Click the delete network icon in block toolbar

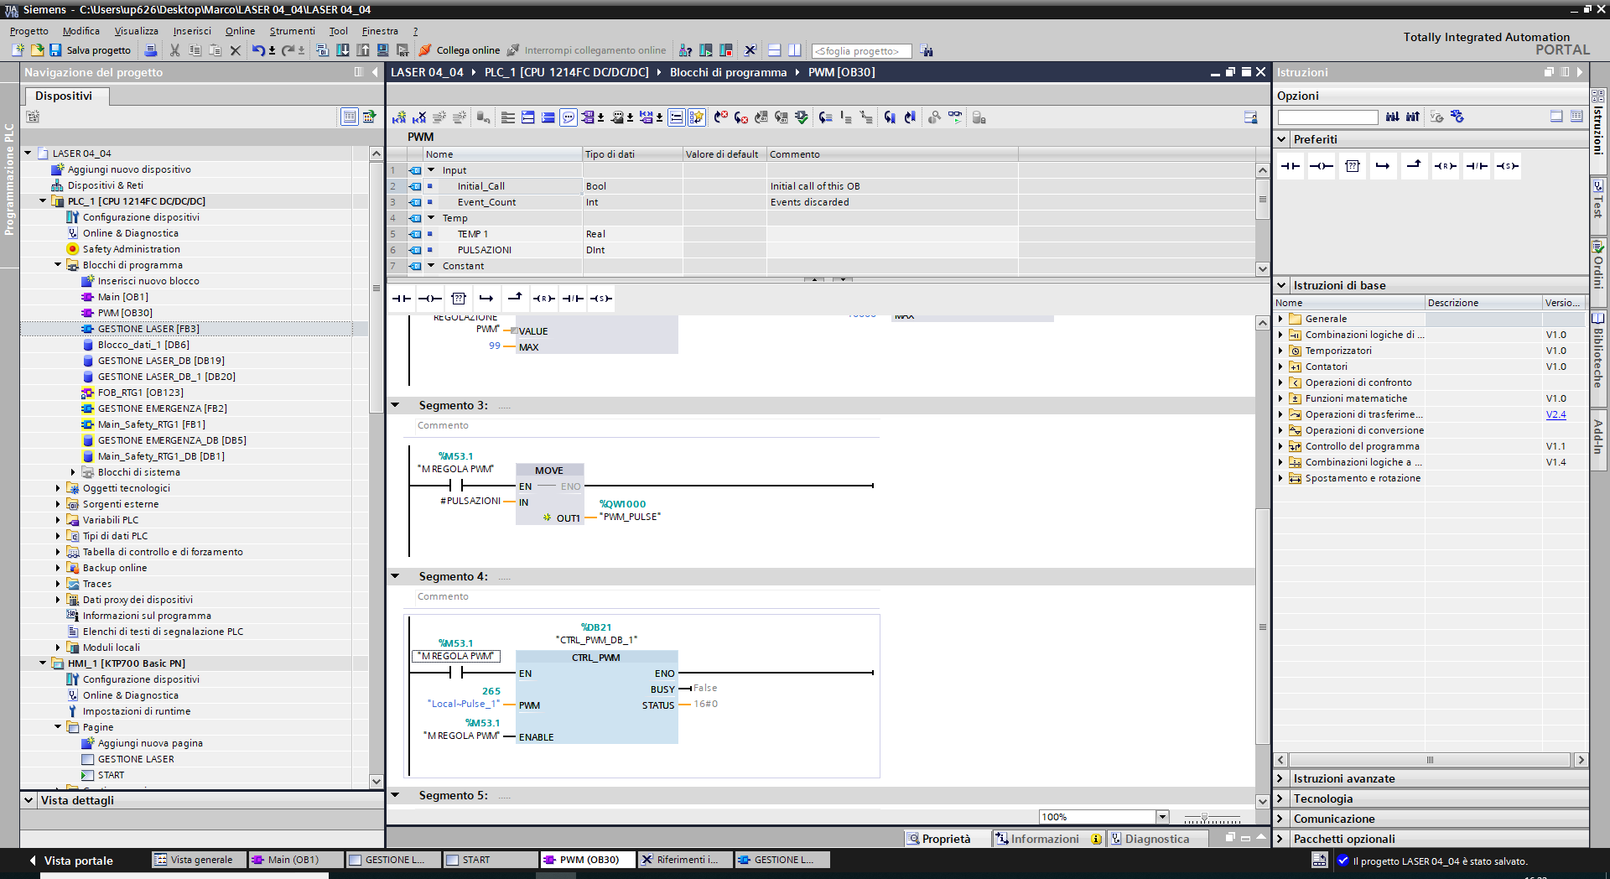(419, 117)
